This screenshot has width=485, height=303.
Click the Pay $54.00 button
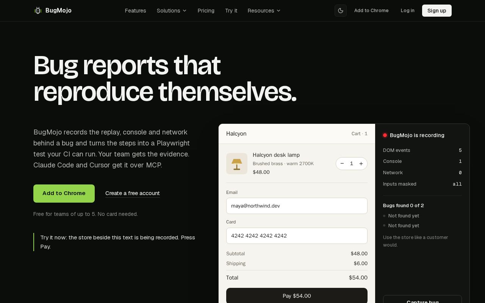point(297,296)
